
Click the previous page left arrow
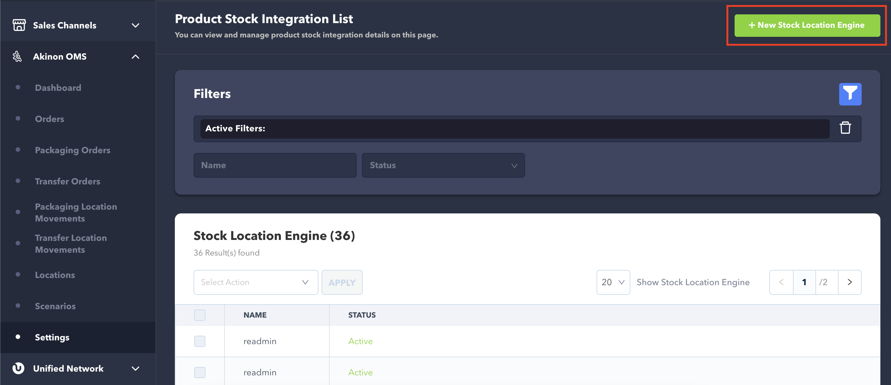coord(781,282)
